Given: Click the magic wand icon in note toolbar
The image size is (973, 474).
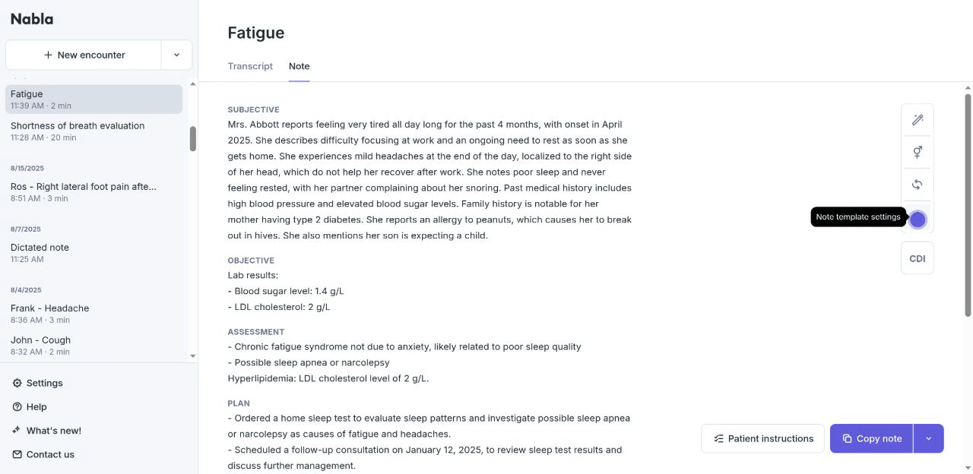Looking at the screenshot, I should [918, 120].
